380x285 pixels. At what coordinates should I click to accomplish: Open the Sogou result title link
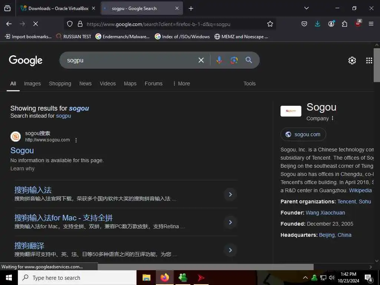click(22, 151)
